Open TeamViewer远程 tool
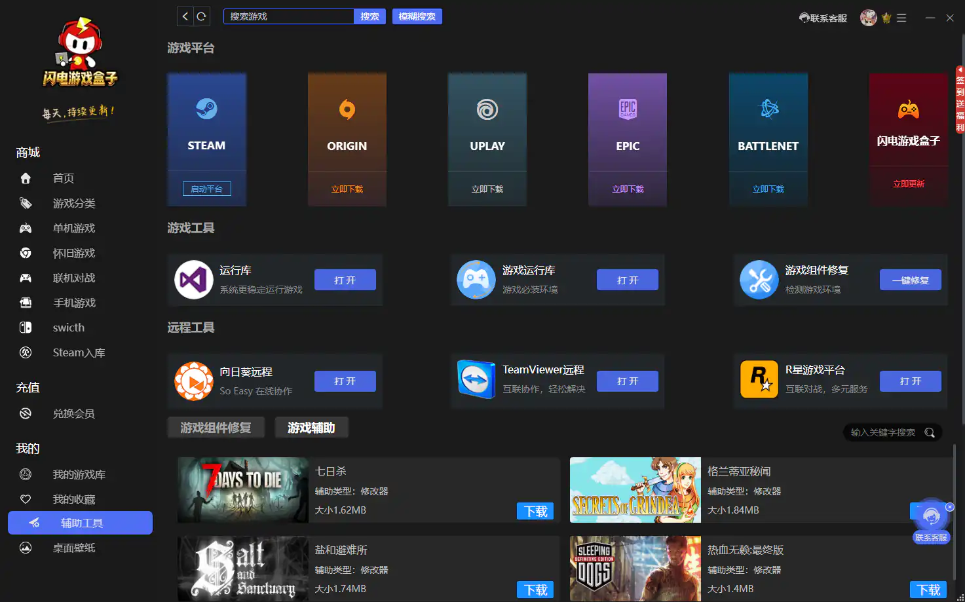Image resolution: width=965 pixels, height=602 pixels. (628, 381)
